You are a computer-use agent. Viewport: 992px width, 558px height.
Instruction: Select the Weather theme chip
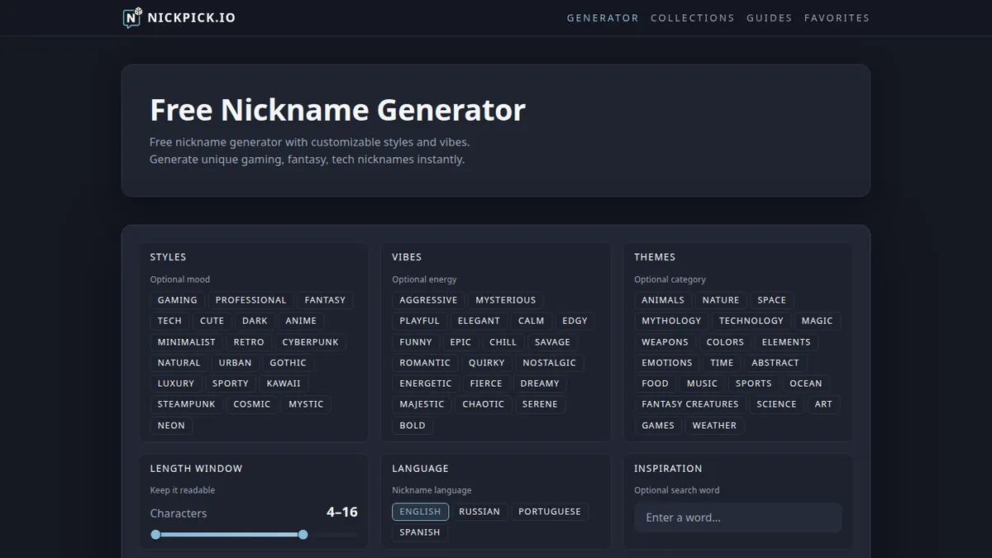[x=714, y=426]
